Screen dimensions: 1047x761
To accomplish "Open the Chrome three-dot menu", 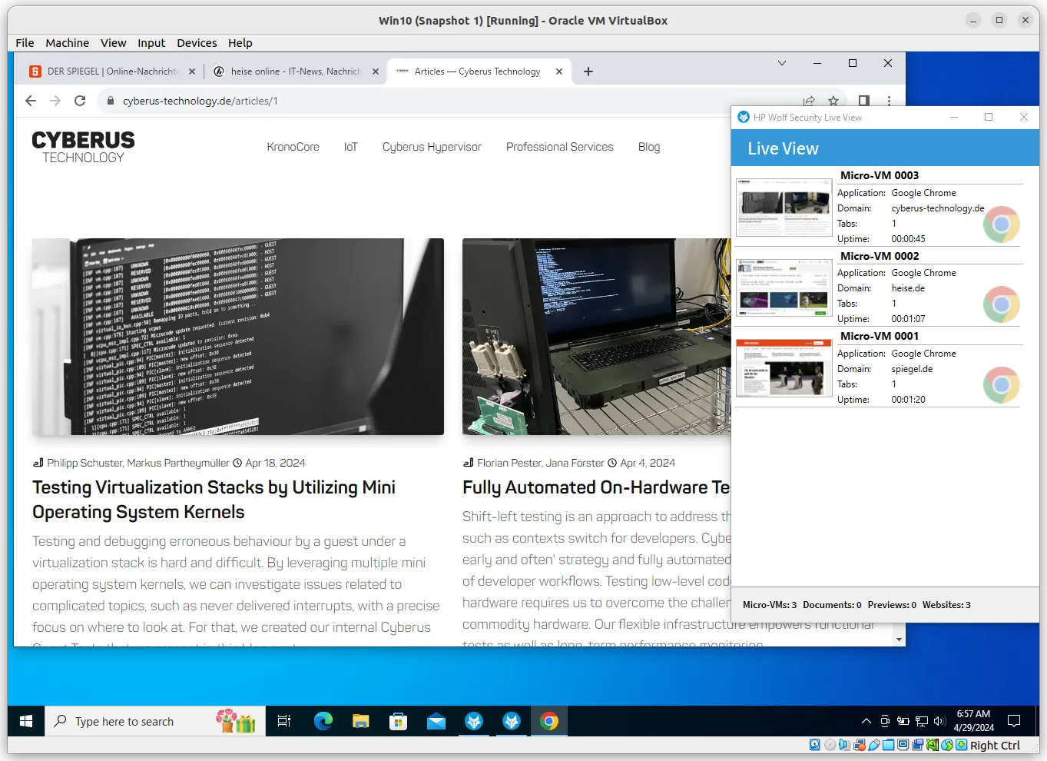I will point(889,101).
